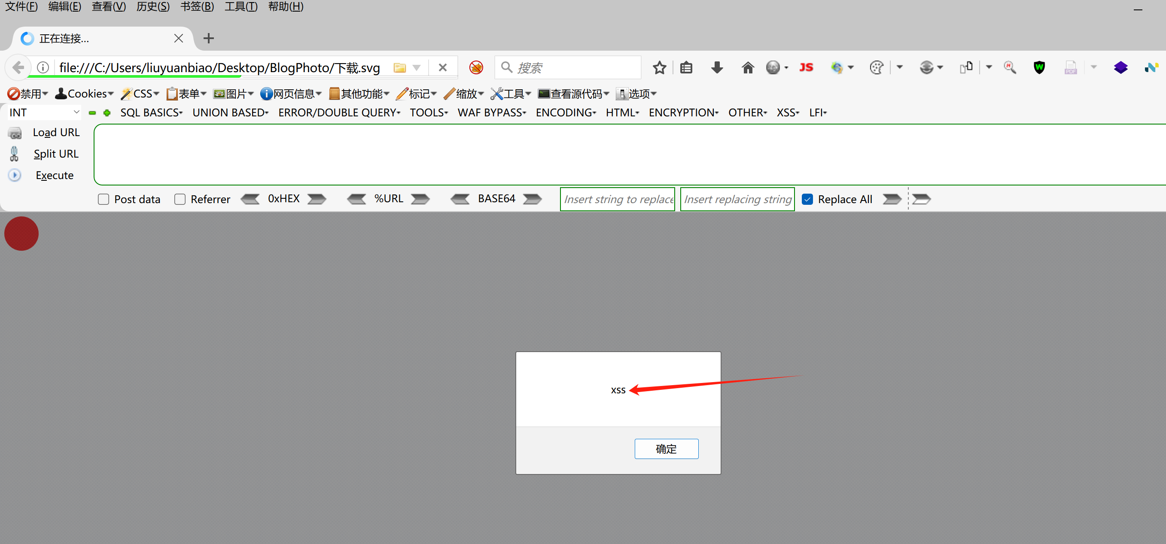Click the green plus icon in HackBar

[107, 112]
